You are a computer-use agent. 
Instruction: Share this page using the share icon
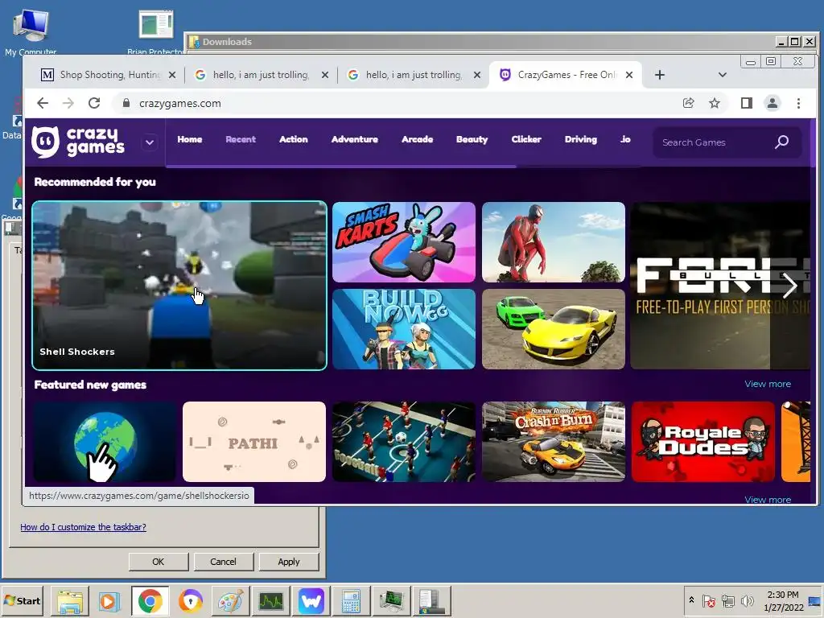click(x=688, y=103)
